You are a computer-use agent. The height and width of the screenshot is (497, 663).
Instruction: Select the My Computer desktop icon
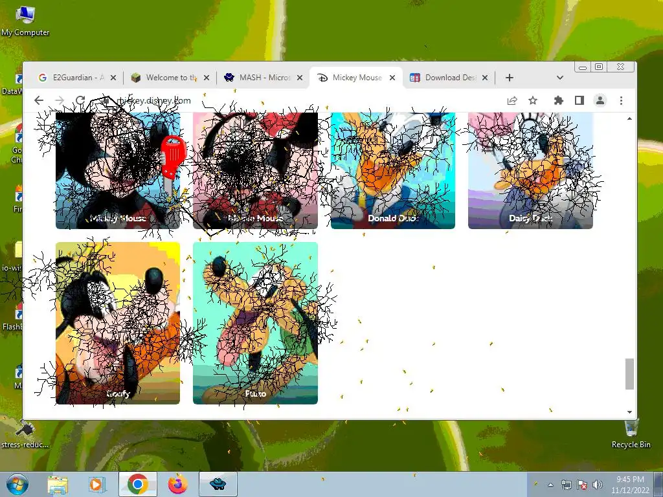click(25, 21)
